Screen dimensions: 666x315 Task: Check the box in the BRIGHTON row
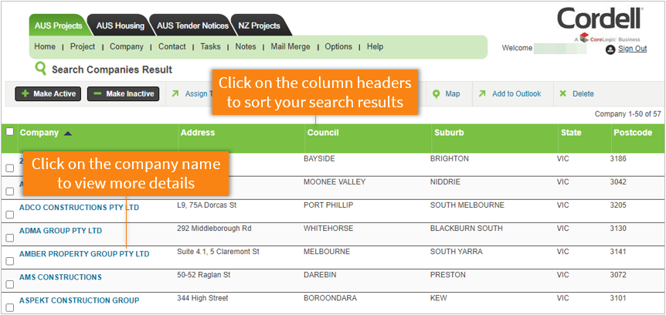[x=10, y=168]
